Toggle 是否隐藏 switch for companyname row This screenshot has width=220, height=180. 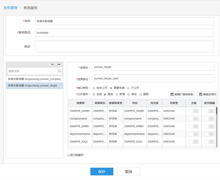pyautogui.click(x=209, y=119)
